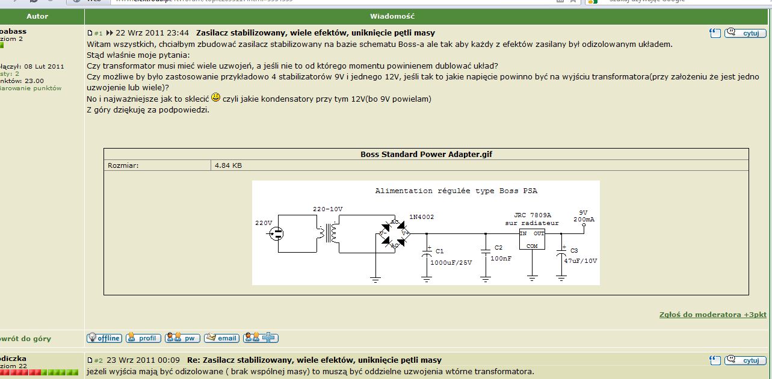The image size is (772, 379).
Task: Click the Google search field in browser
Action: click(680, 2)
